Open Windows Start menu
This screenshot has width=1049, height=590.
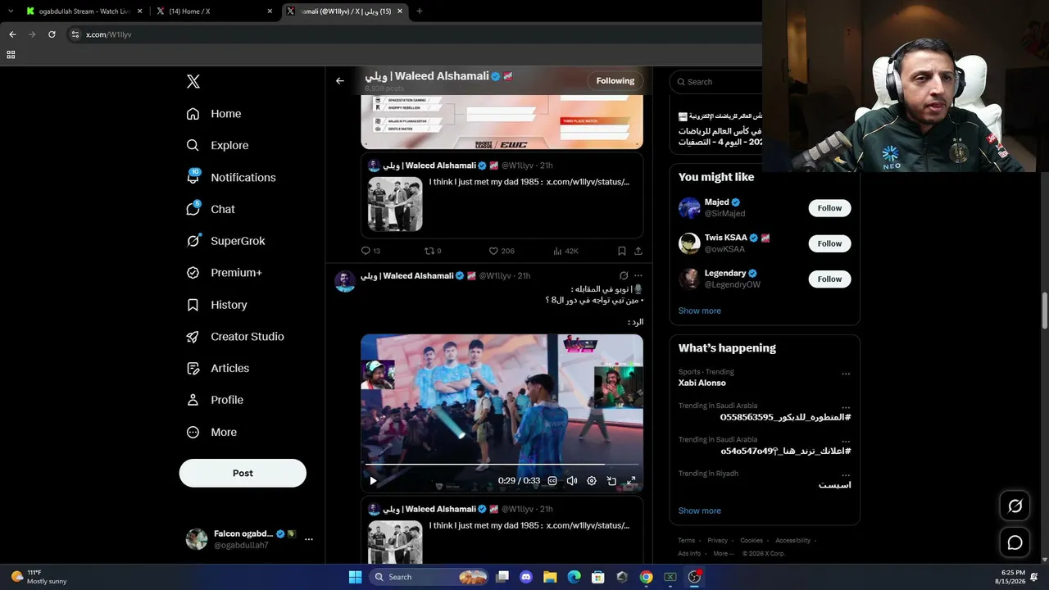(355, 577)
